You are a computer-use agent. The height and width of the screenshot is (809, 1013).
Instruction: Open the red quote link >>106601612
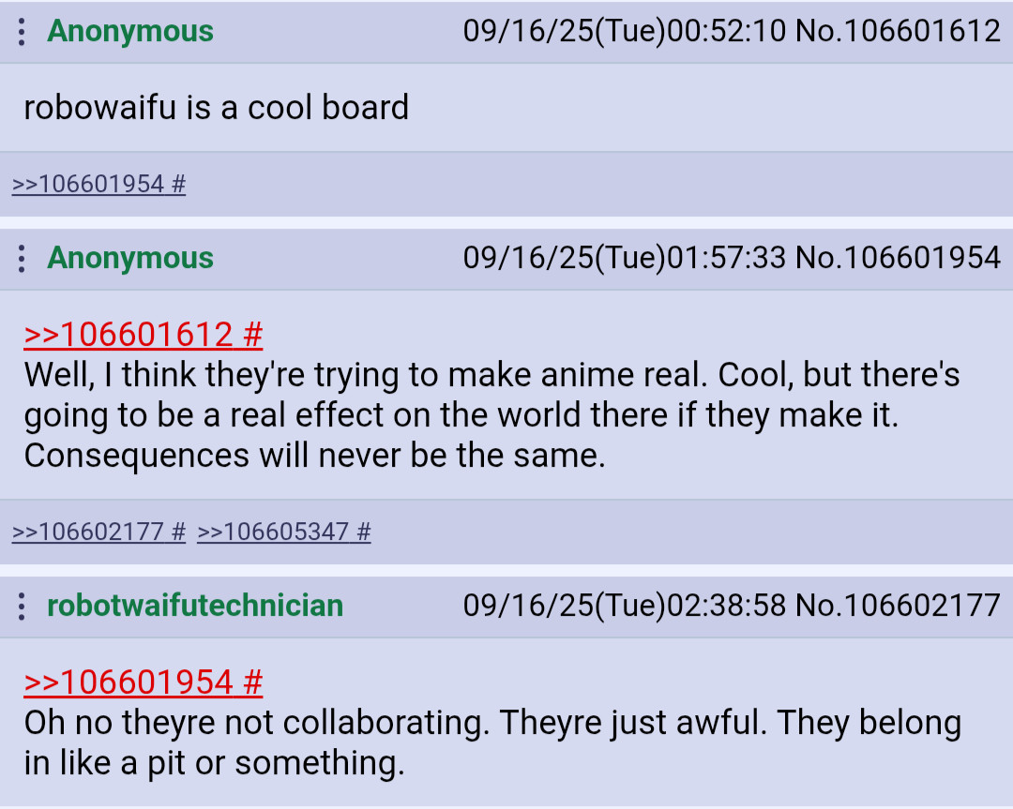[129, 335]
